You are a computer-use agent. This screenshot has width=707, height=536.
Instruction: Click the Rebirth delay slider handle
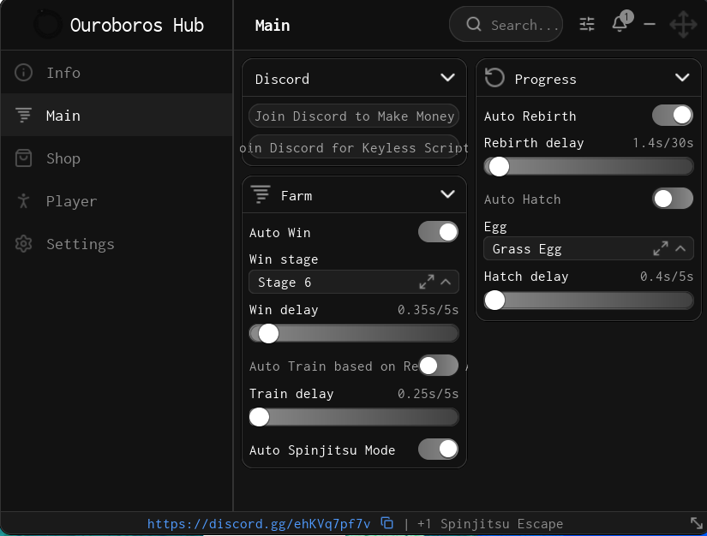(x=499, y=167)
